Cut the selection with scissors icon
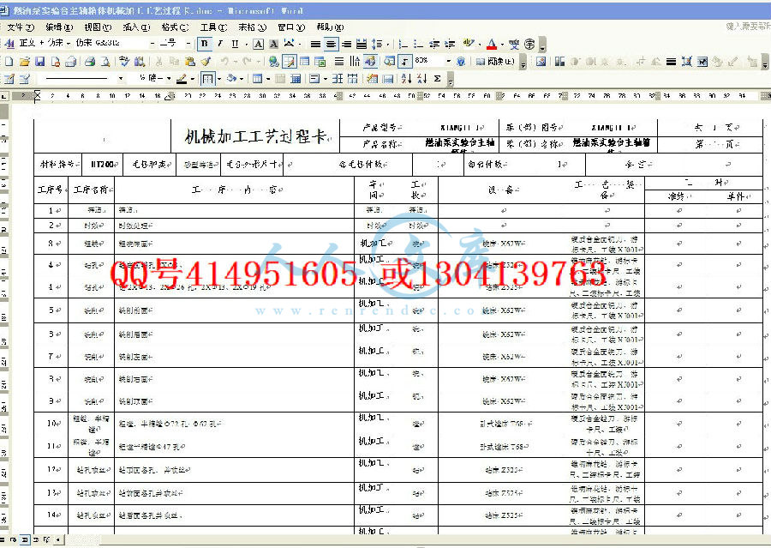This screenshot has height=548, width=771. pyautogui.click(x=158, y=62)
